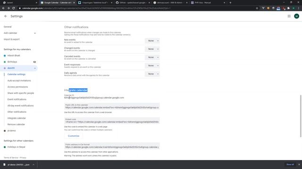Switch to datetime-local input browser tab
The image size is (302, 169).
tap(95, 3)
